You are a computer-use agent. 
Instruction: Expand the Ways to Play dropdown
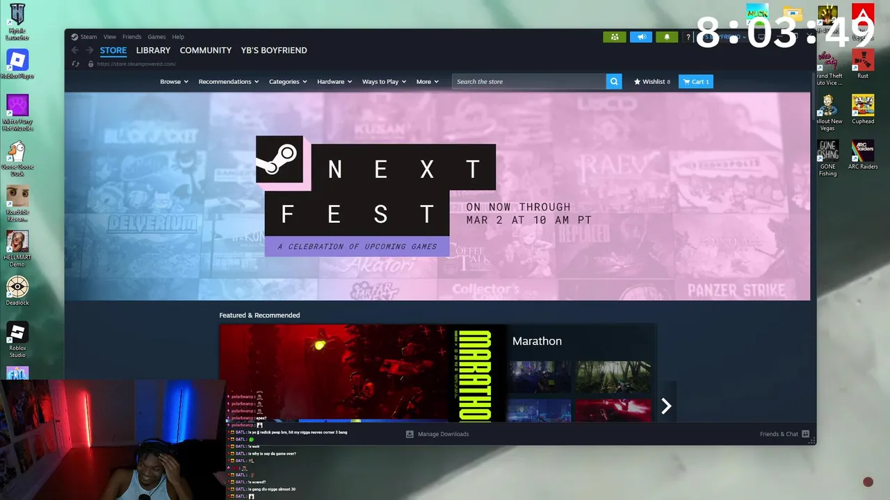coord(384,81)
